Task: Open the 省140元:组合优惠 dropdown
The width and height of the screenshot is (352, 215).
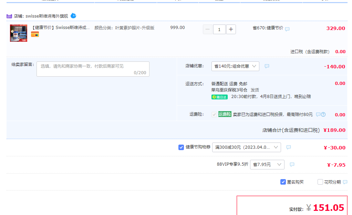Action: tap(235, 66)
